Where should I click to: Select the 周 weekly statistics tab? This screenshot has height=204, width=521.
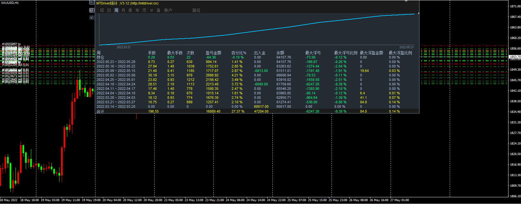coord(116,10)
